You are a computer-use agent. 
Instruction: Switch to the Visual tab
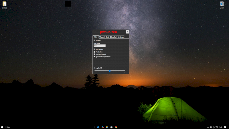click(102, 37)
